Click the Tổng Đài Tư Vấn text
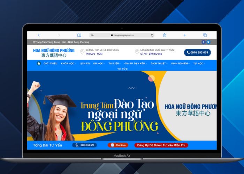244x174 pixels. coord(47,145)
